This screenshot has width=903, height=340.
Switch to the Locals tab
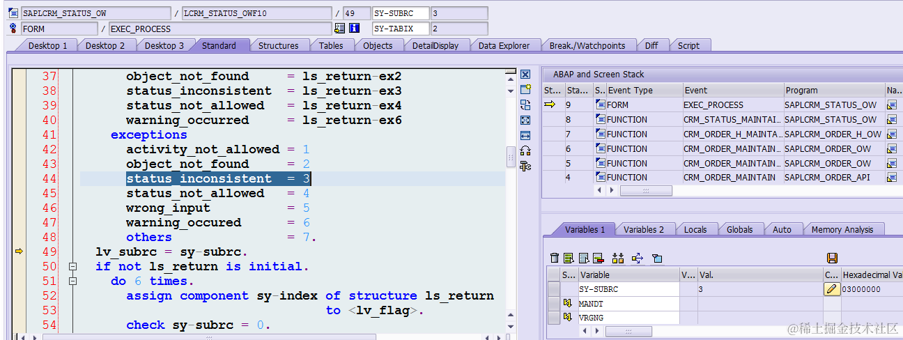pyautogui.click(x=695, y=229)
